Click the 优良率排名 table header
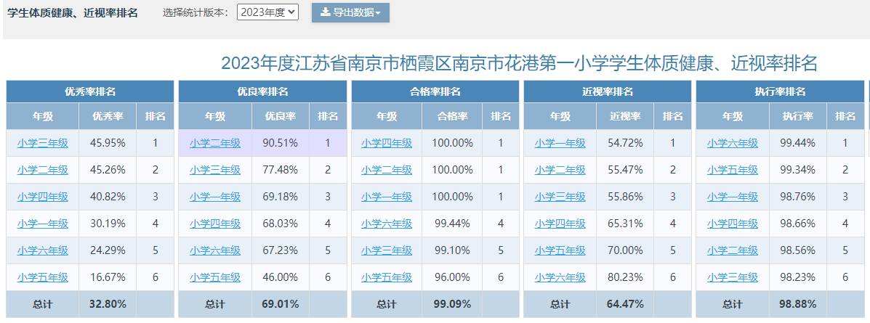 263,92
